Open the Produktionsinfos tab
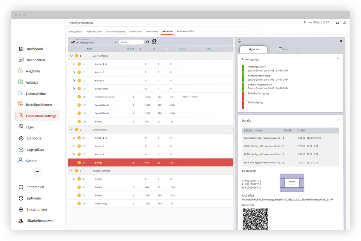The height and width of the screenshot is (241, 361). (x=185, y=31)
